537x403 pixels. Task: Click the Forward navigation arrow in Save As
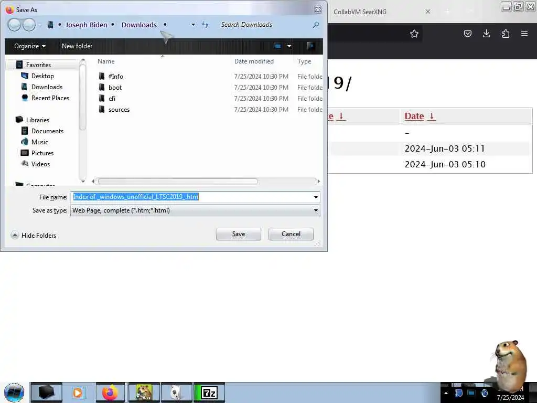coord(29,25)
